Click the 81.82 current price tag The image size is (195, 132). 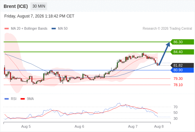point(182,65)
